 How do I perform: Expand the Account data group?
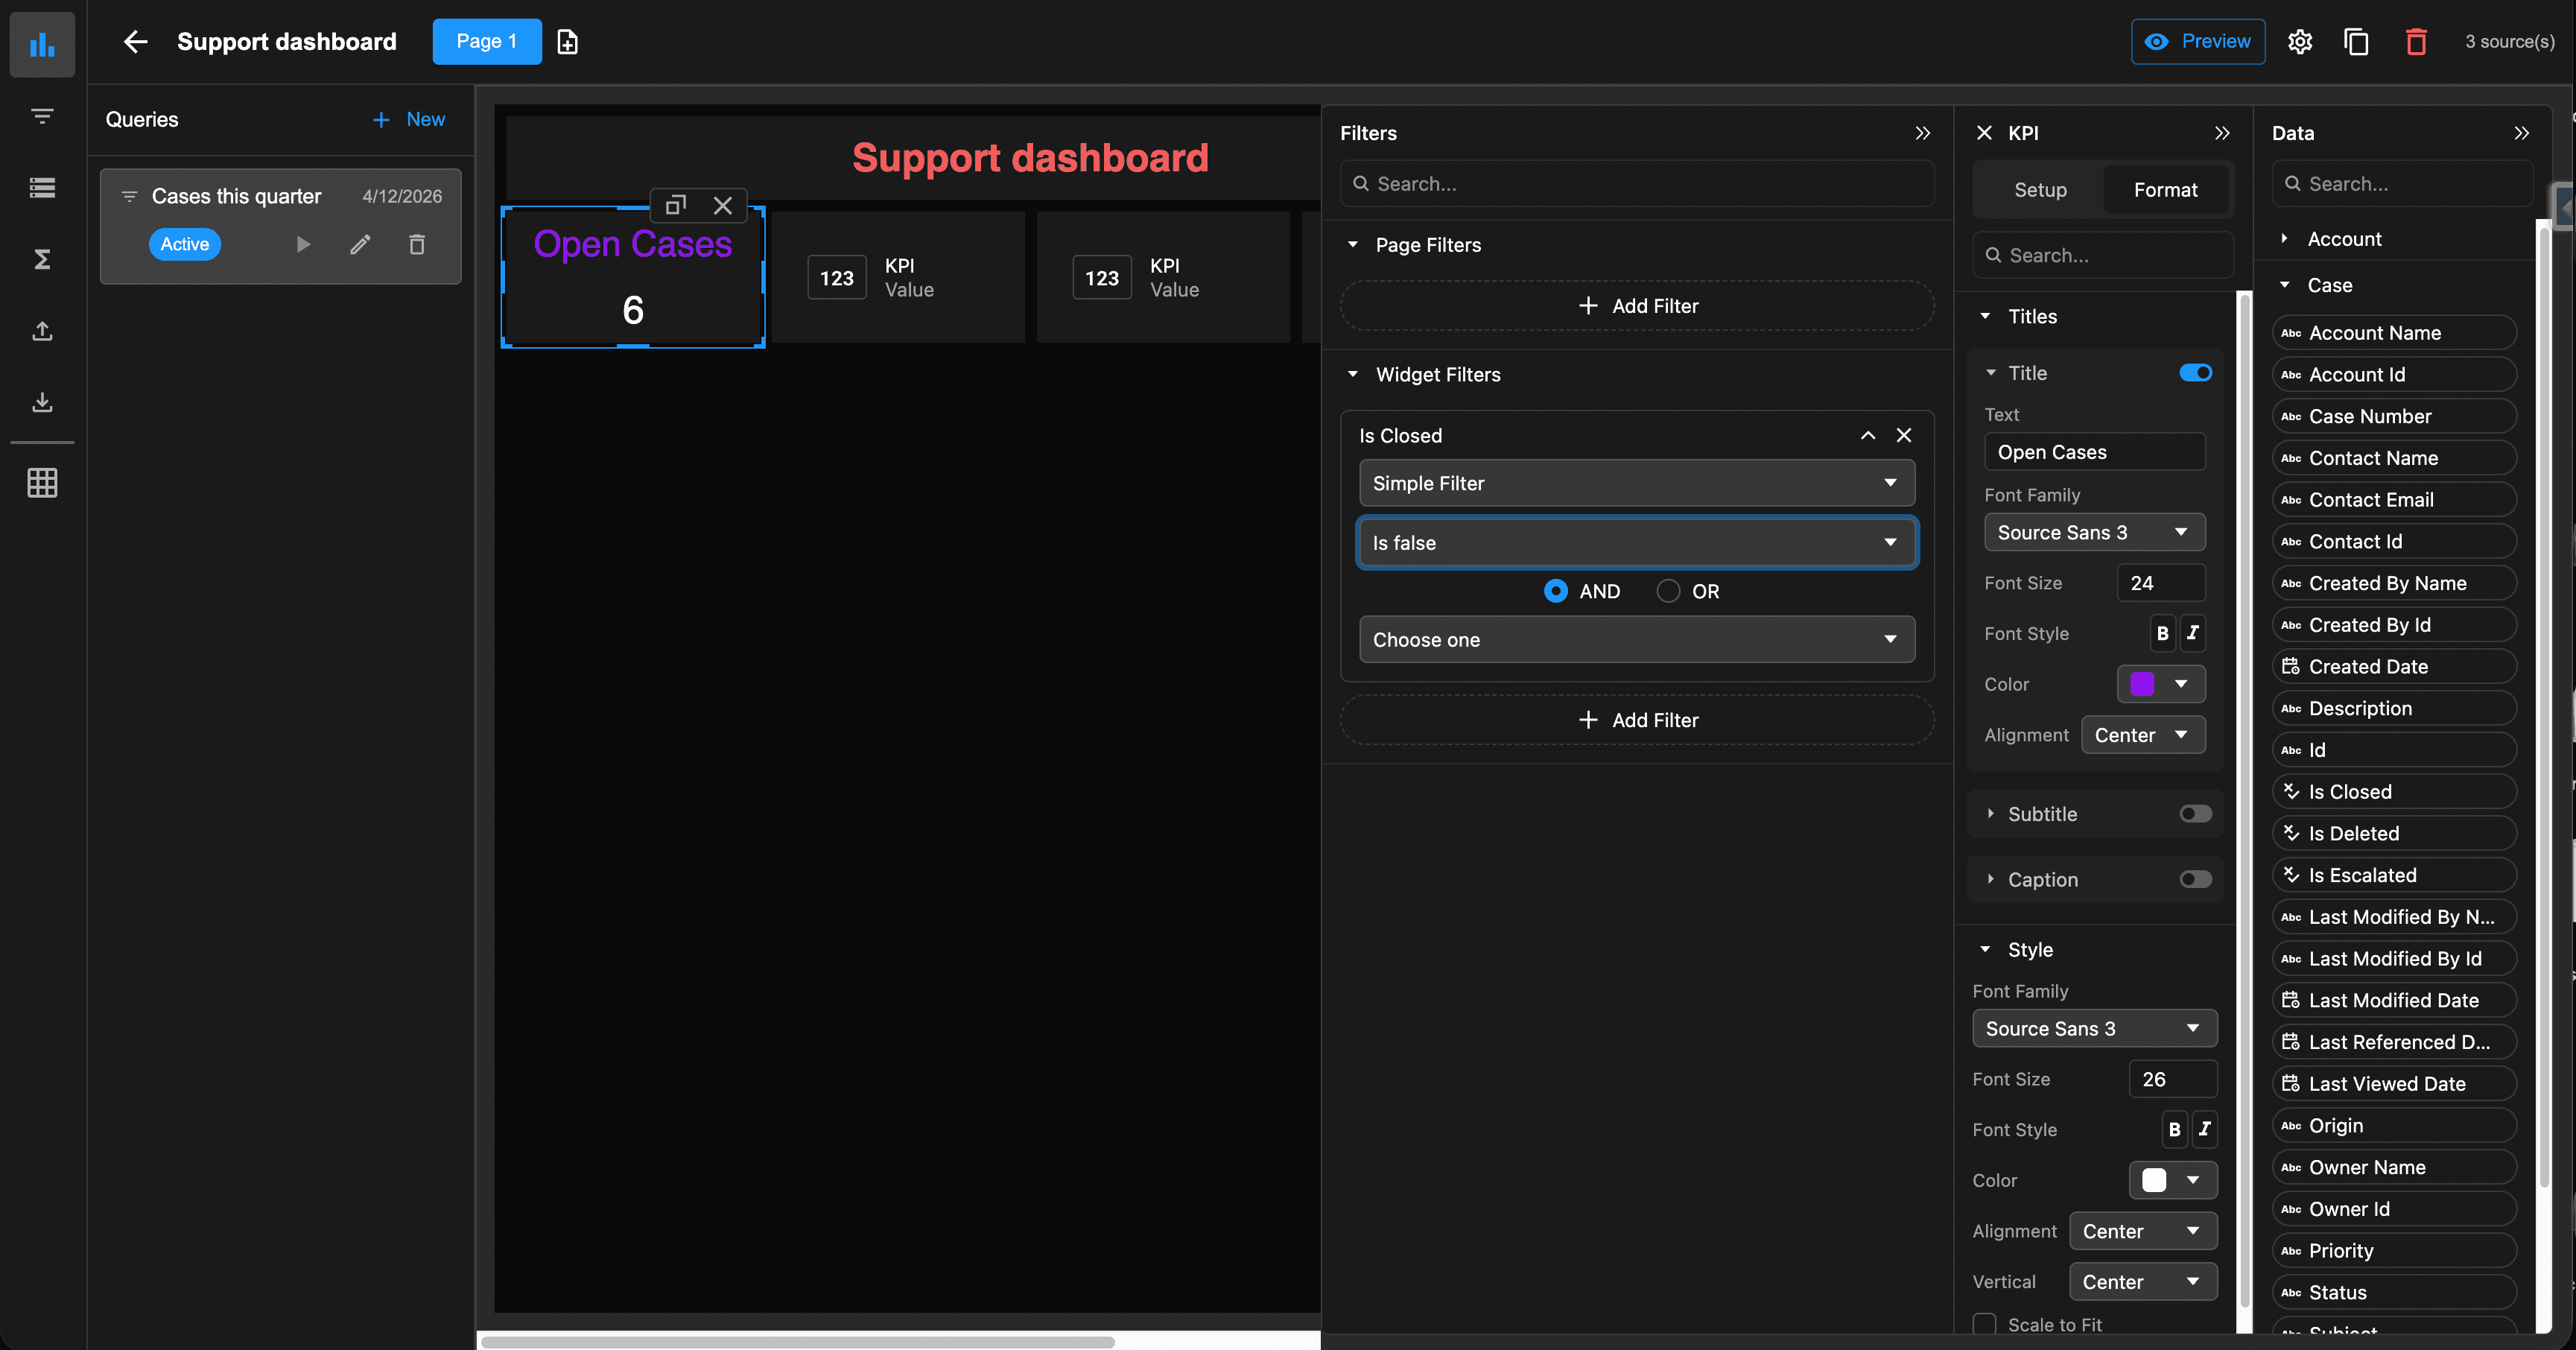point(2285,239)
